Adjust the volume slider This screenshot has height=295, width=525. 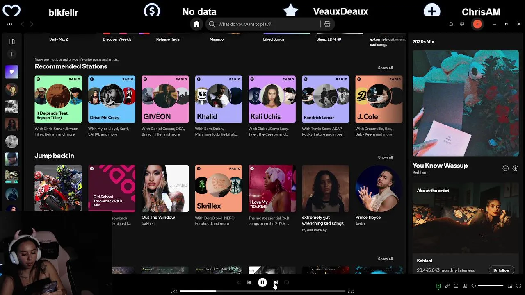491,286
